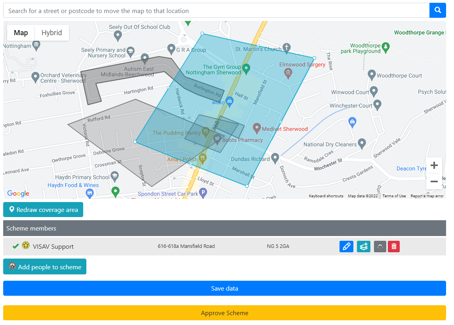Delete VISAV Support with red trash icon
Viewport: 454px width, 325px height.
(x=394, y=246)
